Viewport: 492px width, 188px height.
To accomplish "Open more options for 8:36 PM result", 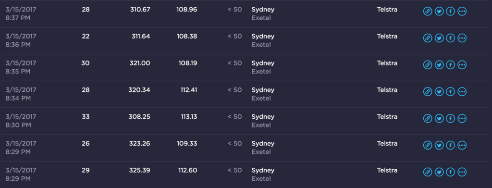I will click(462, 38).
